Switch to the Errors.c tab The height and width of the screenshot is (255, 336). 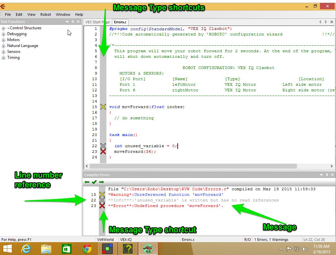pos(121,22)
